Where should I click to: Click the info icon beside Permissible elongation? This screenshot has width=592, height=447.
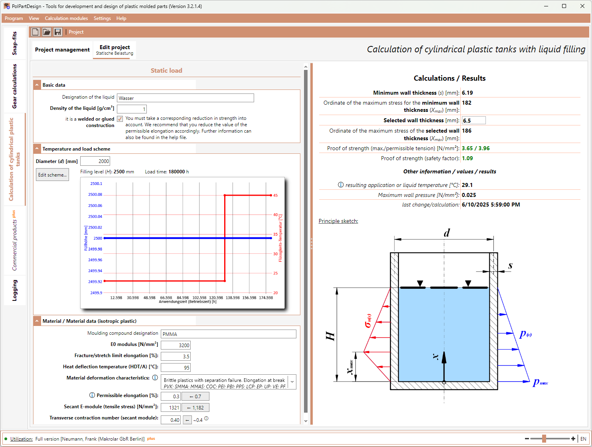[x=92, y=395]
